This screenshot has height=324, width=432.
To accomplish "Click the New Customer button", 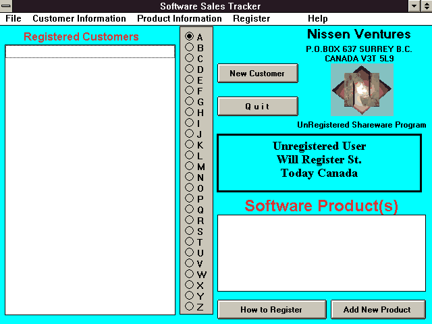I will [x=257, y=74].
